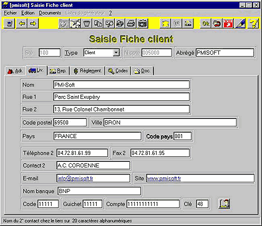Image resolution: width=262 pixels, height=226 pixels.
Task: Click the computer monitor toolbar icon
Action: coord(9,24)
